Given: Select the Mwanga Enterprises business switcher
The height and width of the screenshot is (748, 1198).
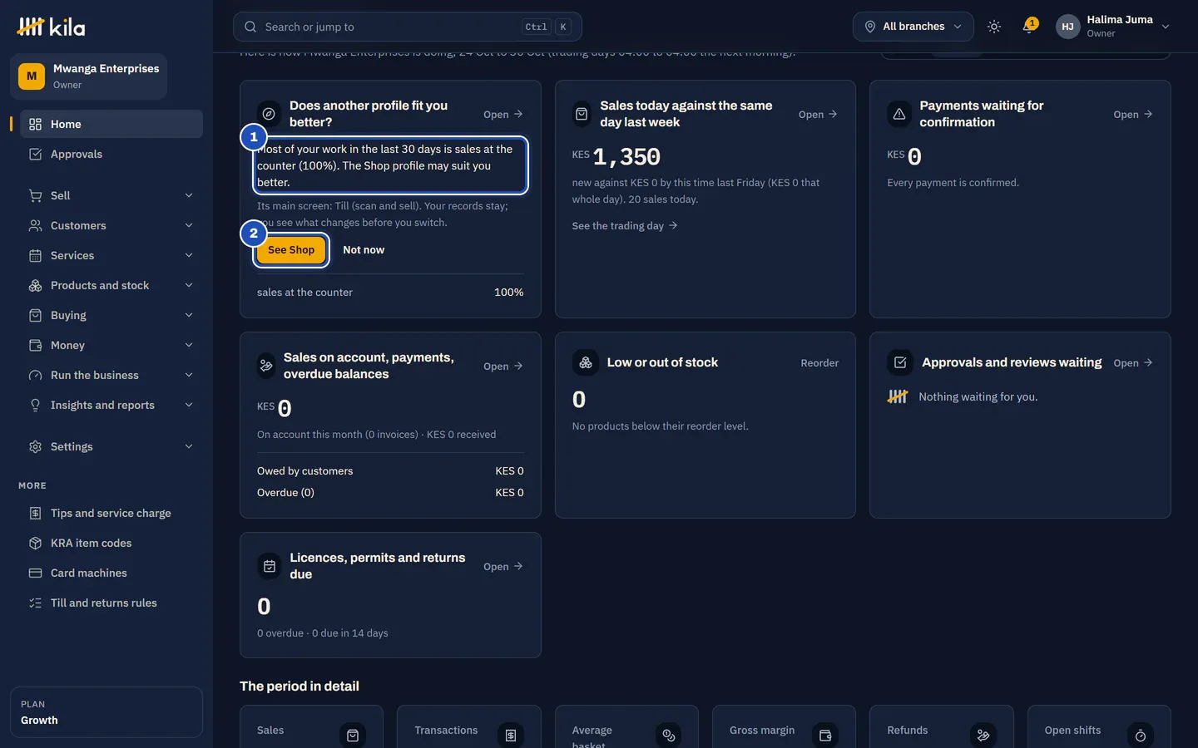Looking at the screenshot, I should coord(89,76).
